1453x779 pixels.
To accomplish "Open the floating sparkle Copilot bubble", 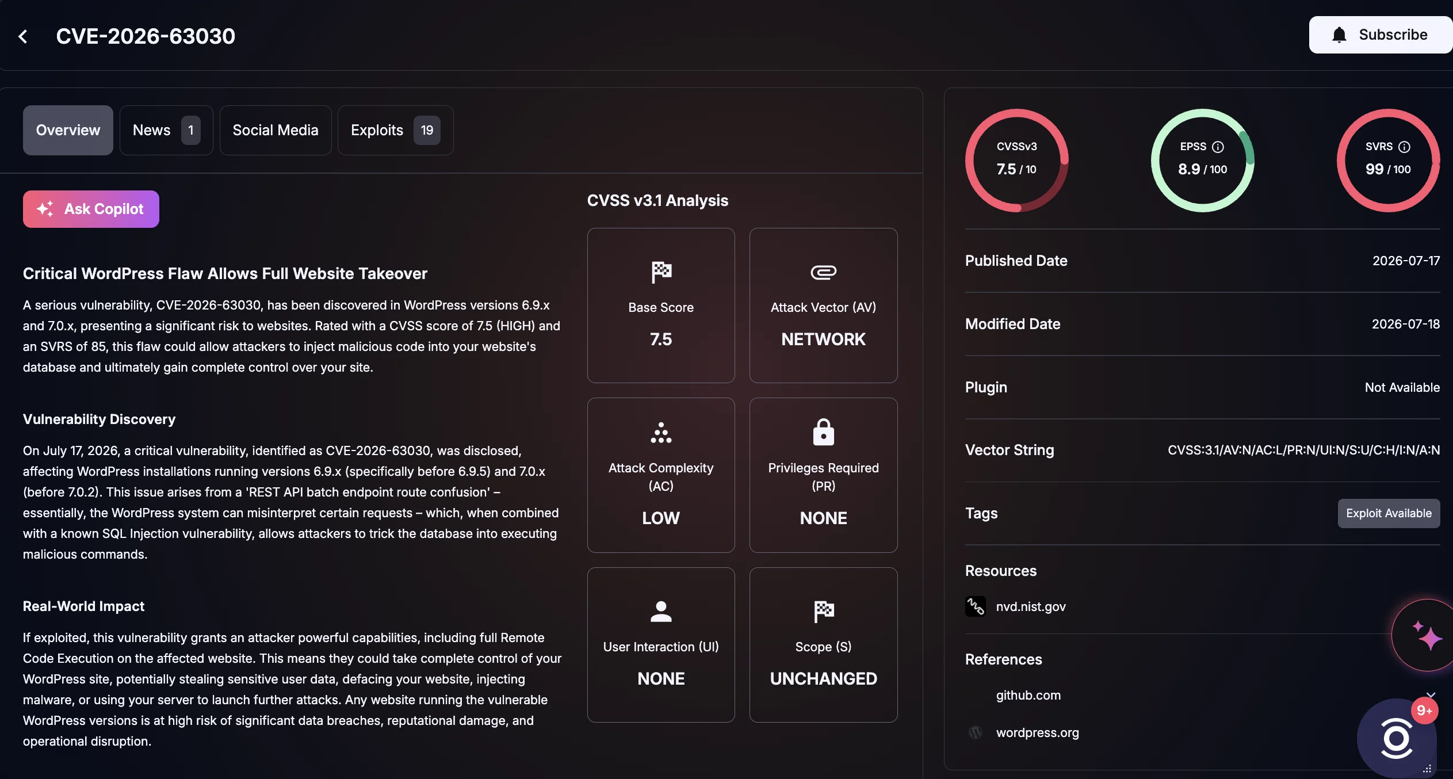I will click(1427, 635).
